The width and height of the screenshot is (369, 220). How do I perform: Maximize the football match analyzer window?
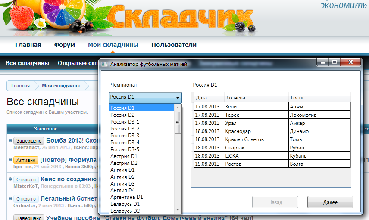point(334,63)
